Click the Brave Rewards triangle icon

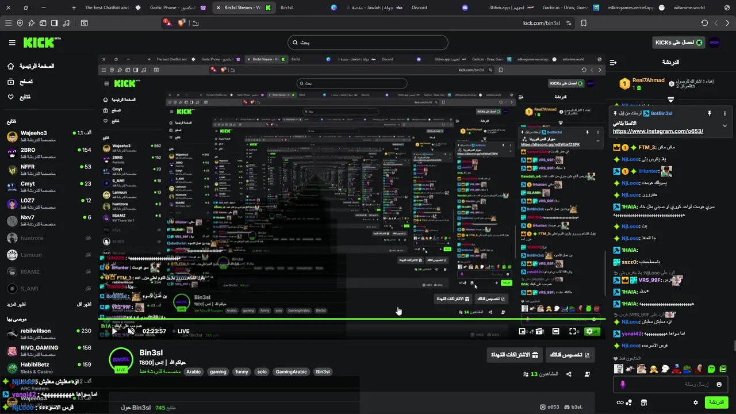pos(167,23)
